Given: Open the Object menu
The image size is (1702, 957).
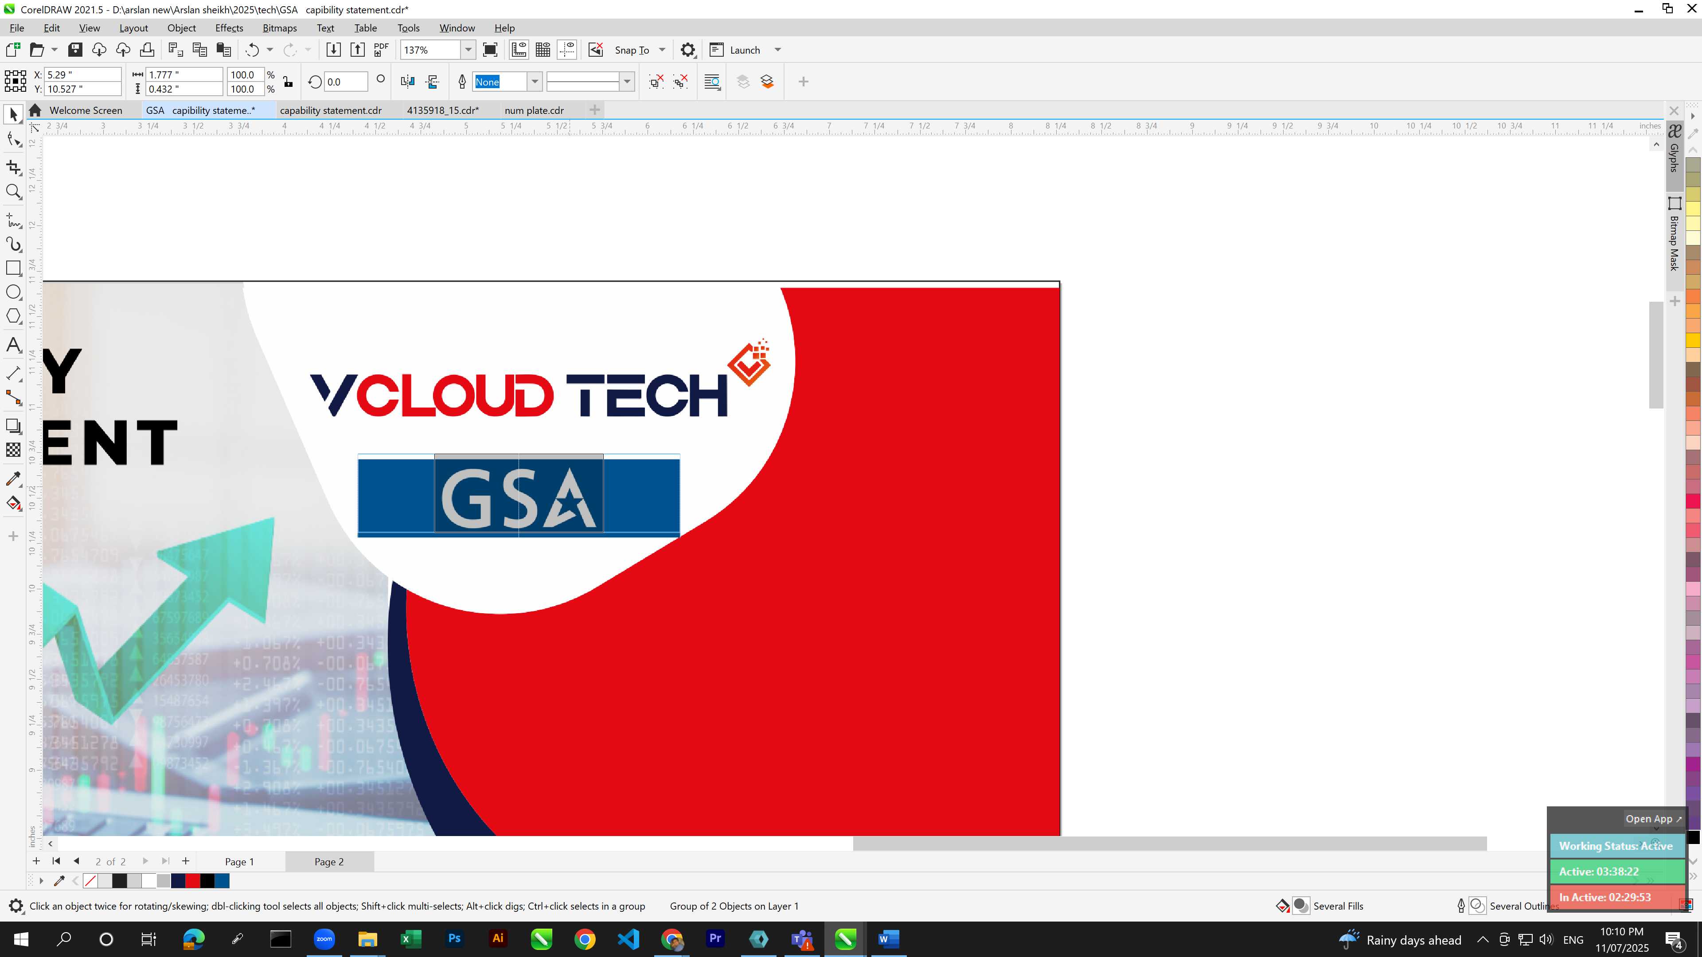Looking at the screenshot, I should (181, 28).
